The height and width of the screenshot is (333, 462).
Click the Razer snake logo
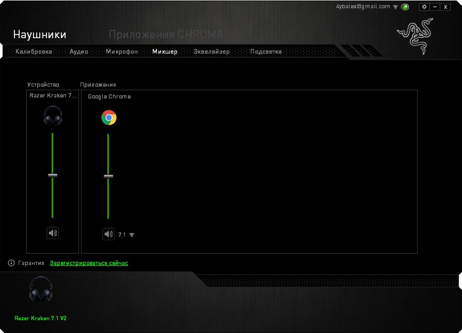click(x=416, y=36)
